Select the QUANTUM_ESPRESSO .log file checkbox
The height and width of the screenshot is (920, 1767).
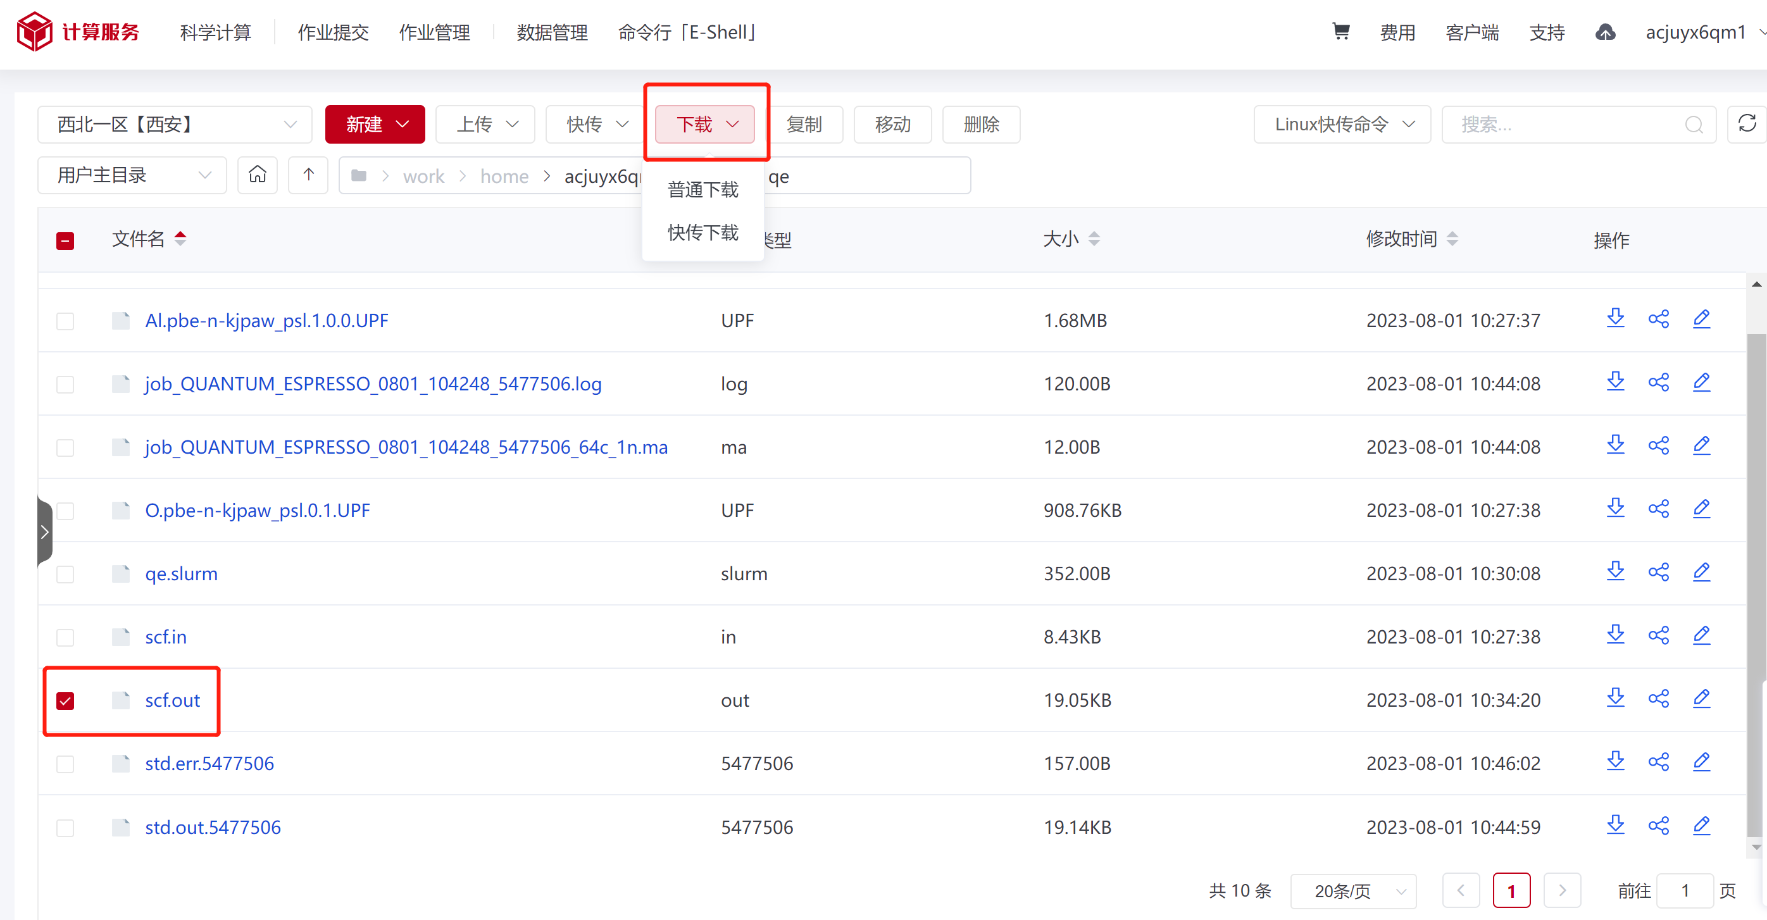65,384
